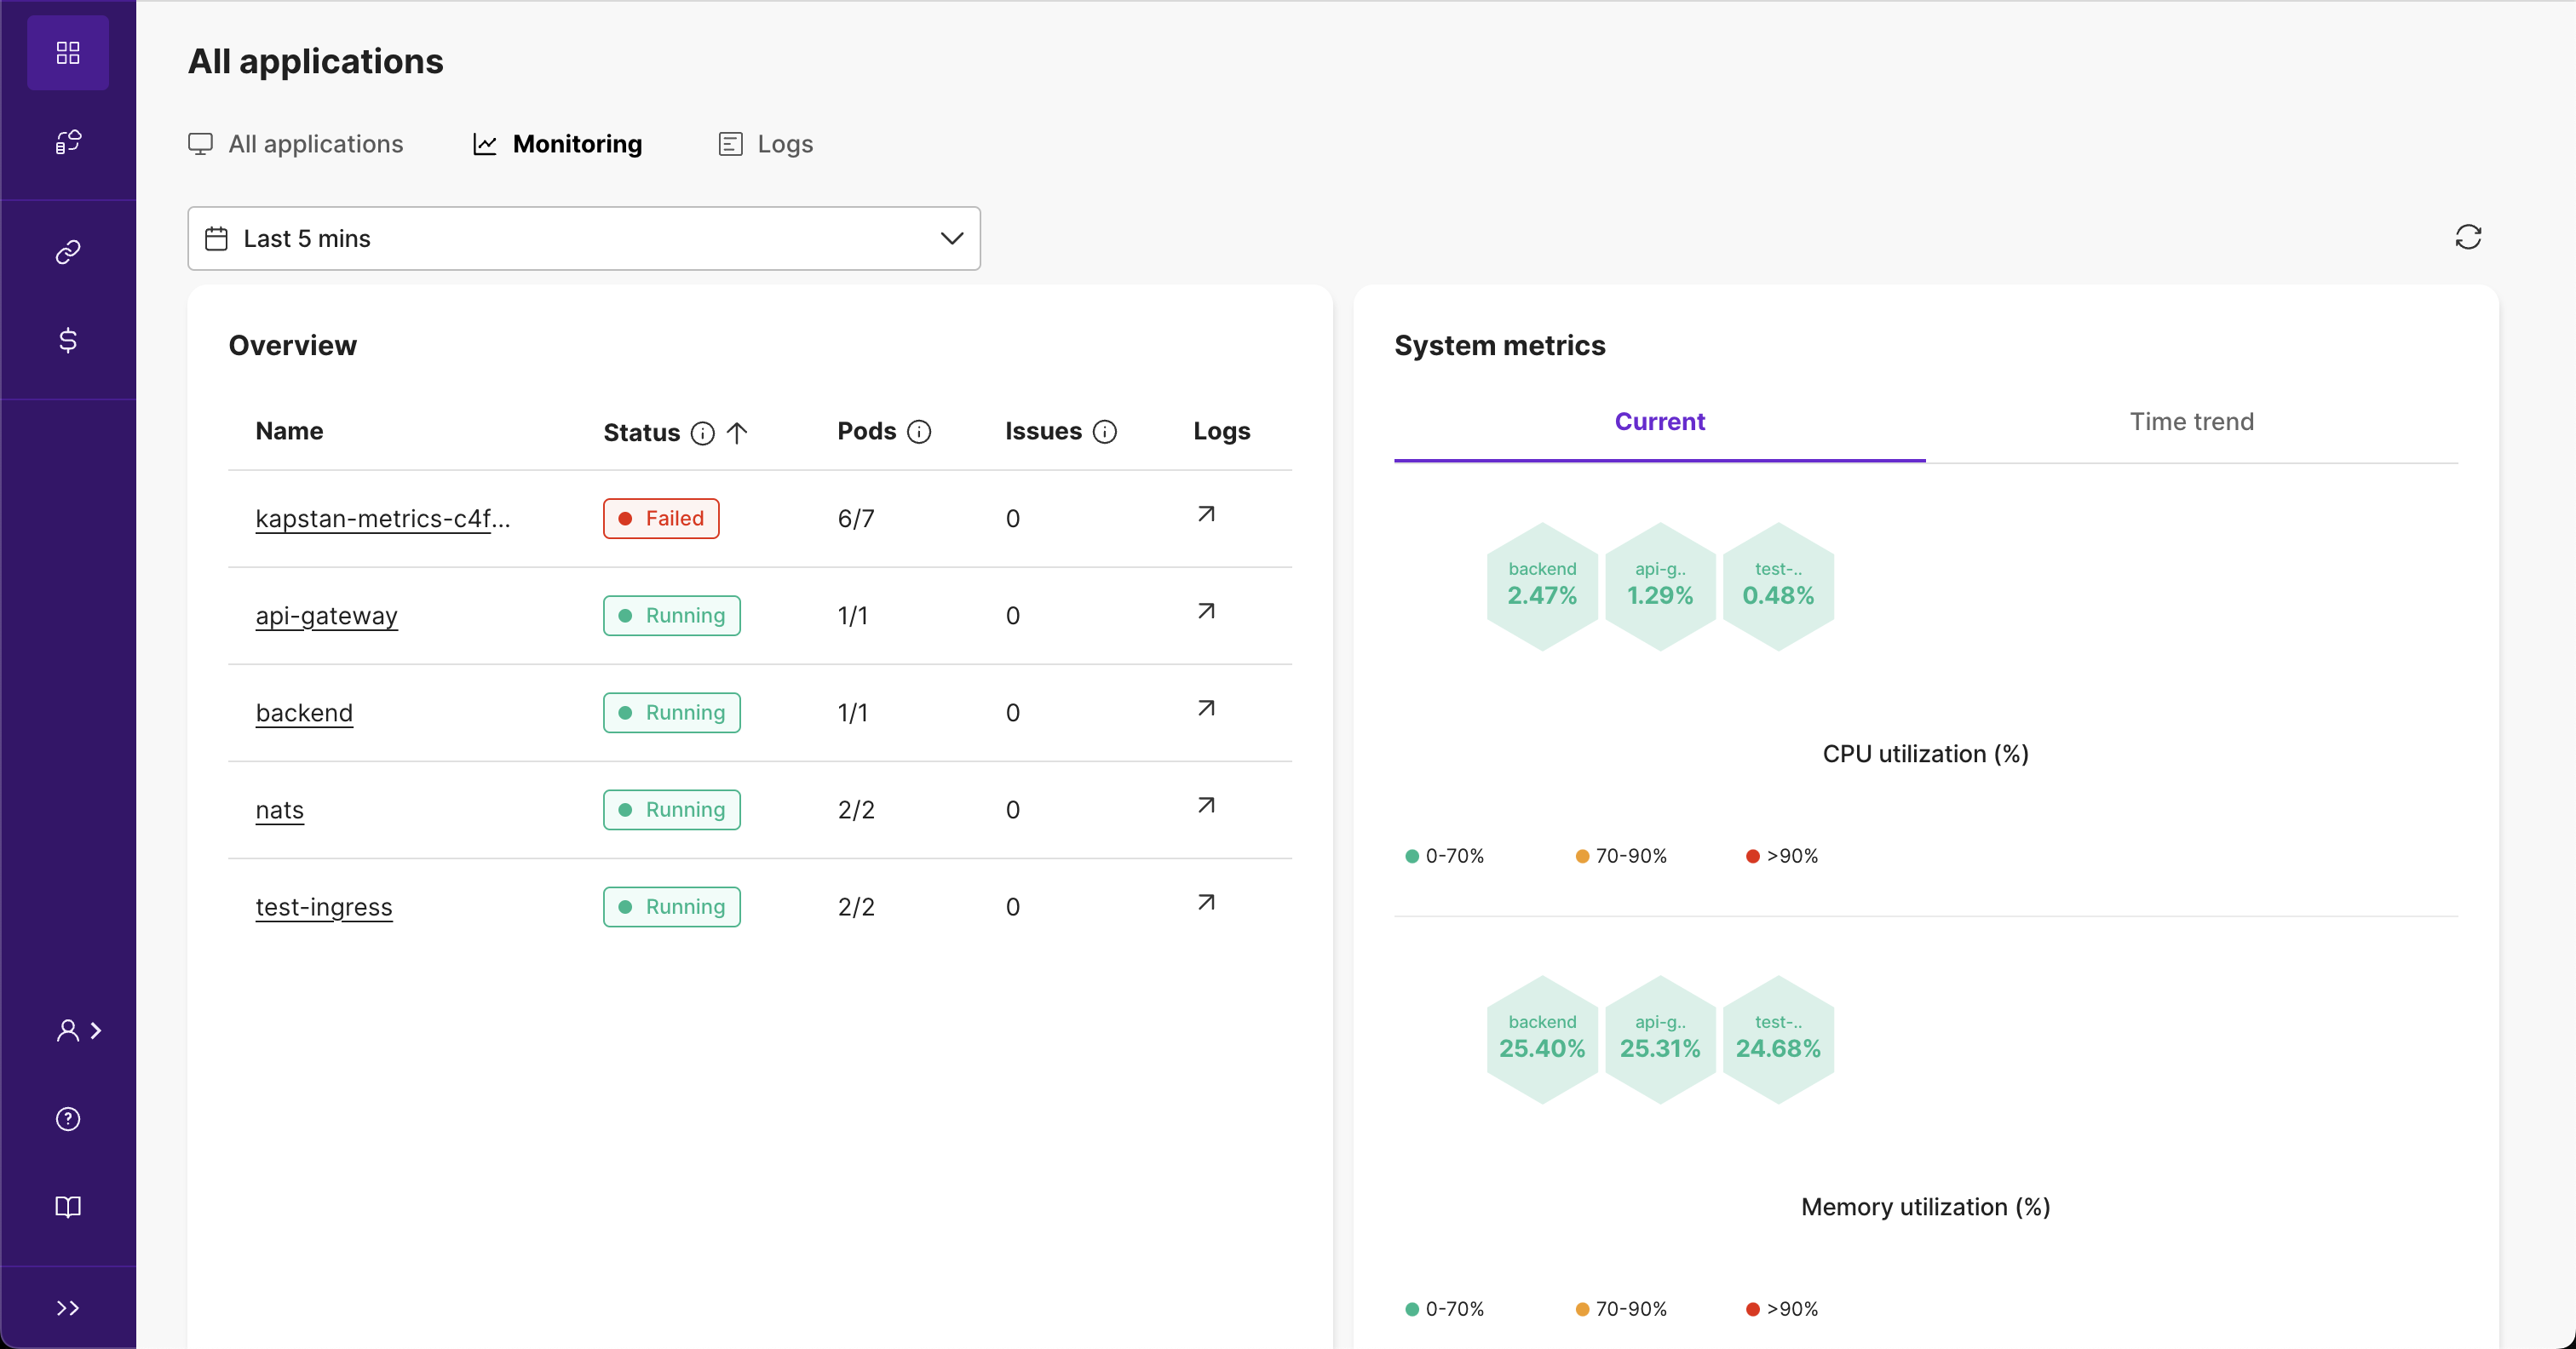Click the Logs column header

(x=1222, y=432)
